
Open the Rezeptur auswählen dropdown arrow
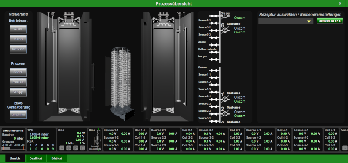point(308,21)
